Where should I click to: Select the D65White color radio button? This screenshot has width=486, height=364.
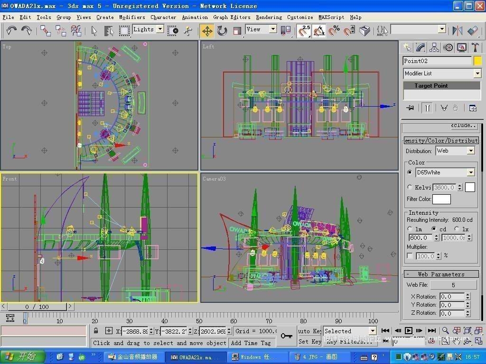point(410,172)
